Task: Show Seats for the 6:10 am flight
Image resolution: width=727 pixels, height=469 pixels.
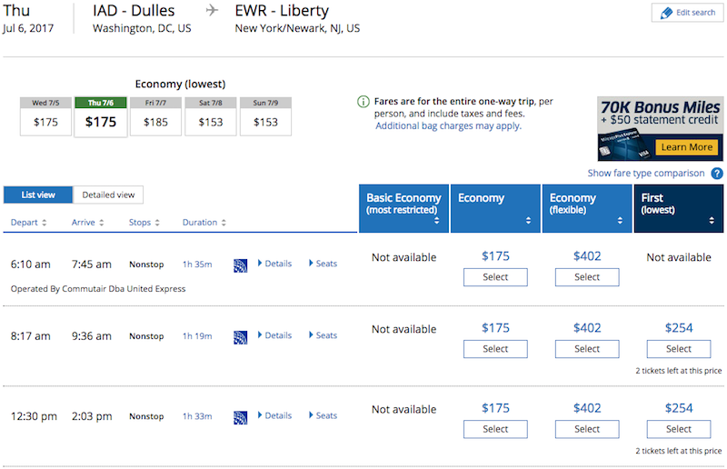Action: pos(324,264)
